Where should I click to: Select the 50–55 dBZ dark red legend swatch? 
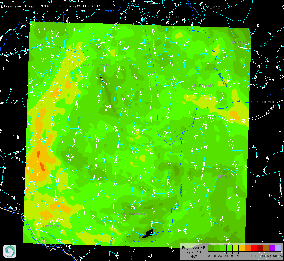click(x=260, y=248)
